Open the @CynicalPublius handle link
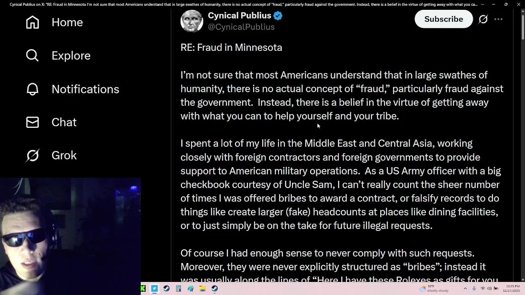 [x=241, y=27]
